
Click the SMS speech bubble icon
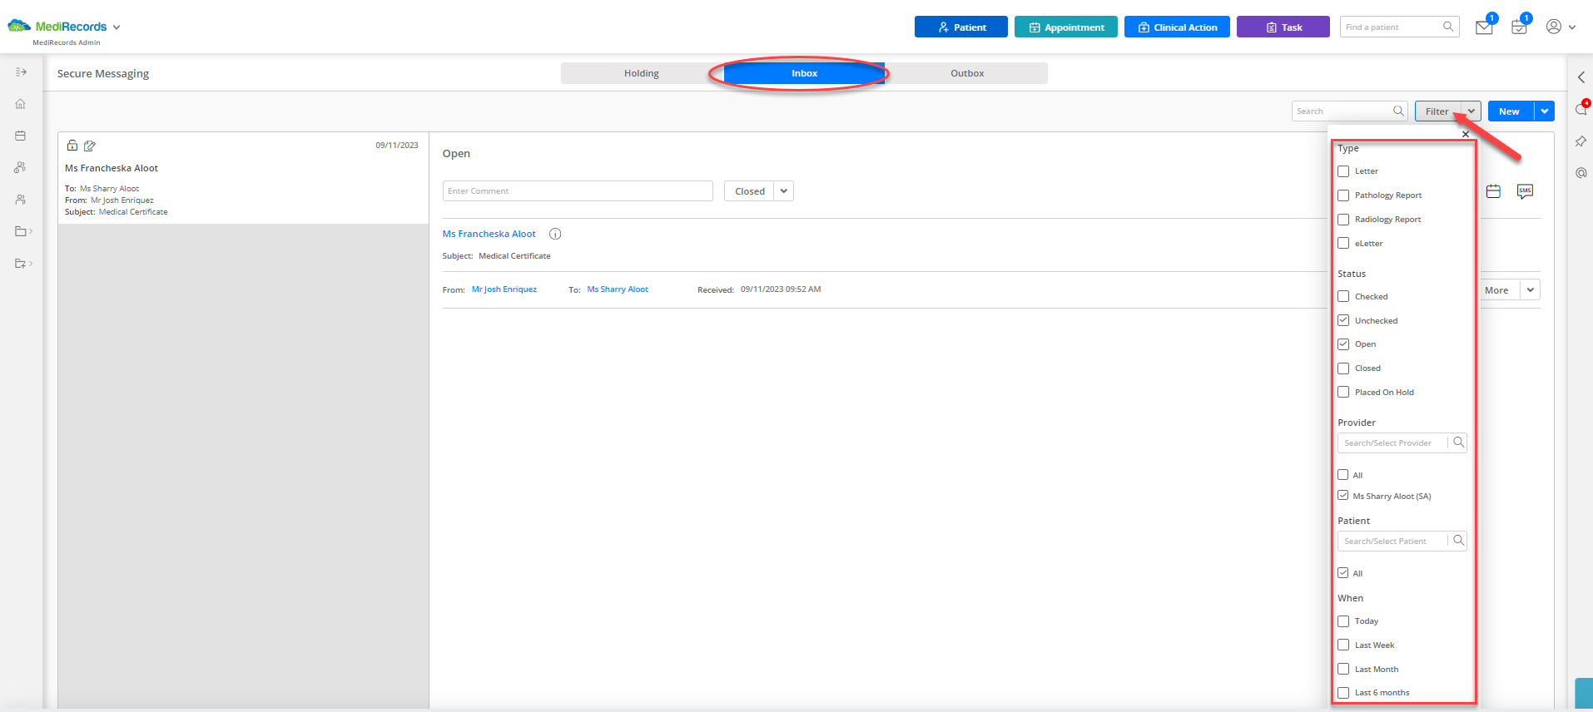coord(1525,191)
